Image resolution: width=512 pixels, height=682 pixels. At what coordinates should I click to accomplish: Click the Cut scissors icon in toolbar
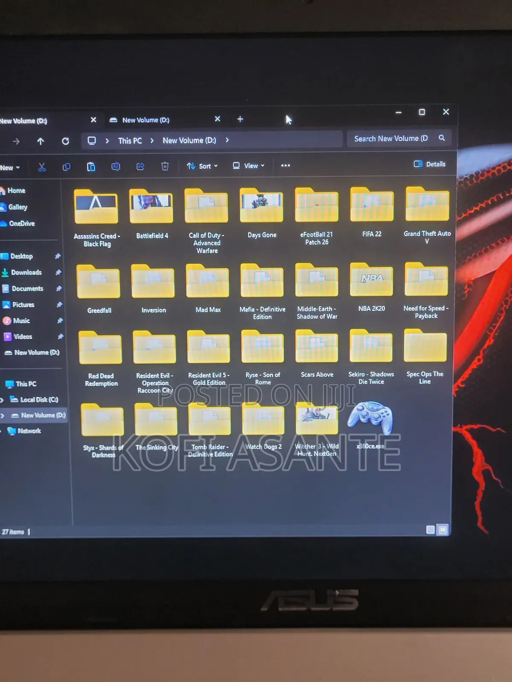point(42,167)
